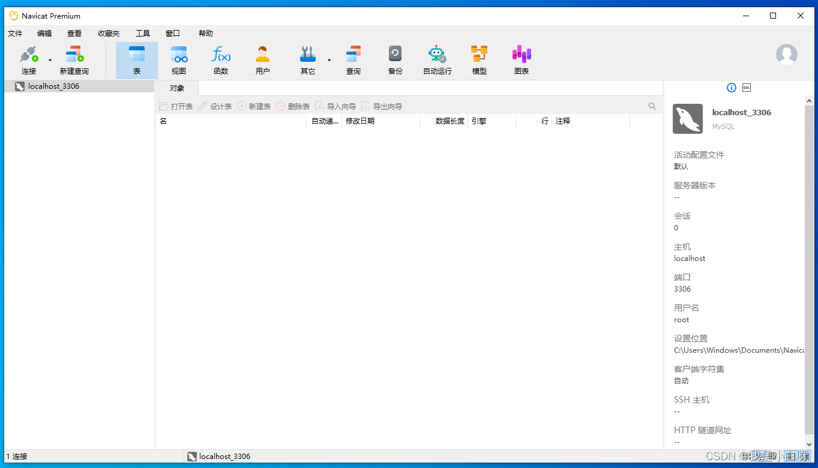Click the 导入向导 (Import Wizard) button
Viewport: 818px width, 468px height.
point(335,106)
